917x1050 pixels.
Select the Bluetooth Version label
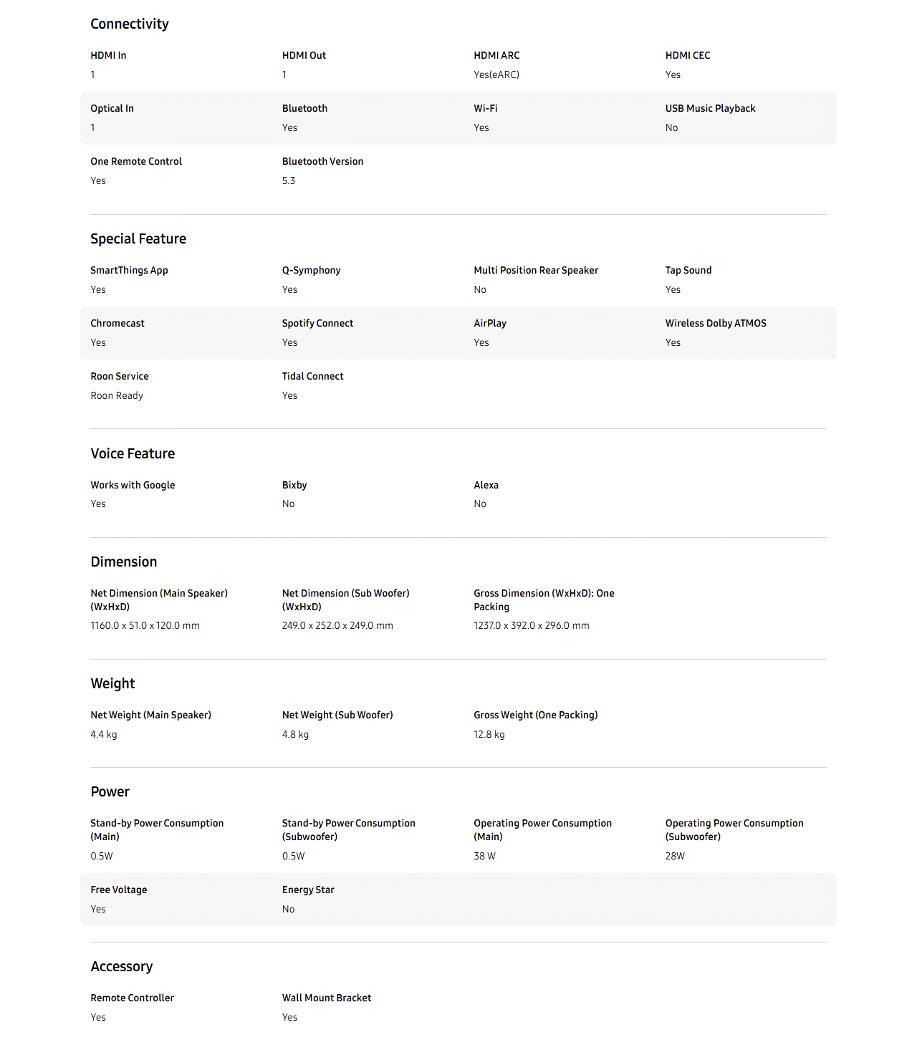pyautogui.click(x=322, y=161)
